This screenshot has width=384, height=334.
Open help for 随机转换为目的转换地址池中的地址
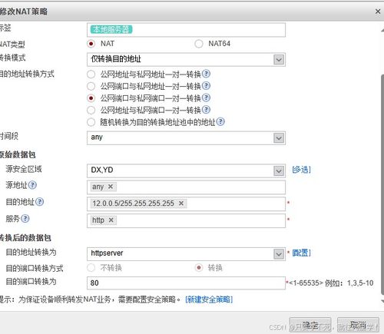pos(220,121)
